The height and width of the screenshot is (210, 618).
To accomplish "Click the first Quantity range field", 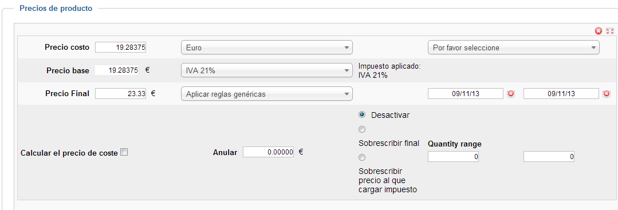I will pos(453,157).
